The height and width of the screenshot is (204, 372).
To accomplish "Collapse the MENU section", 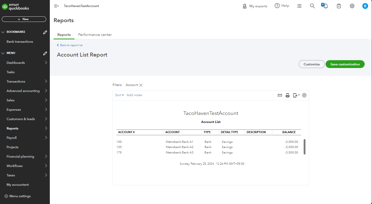I will [x=3, y=53].
